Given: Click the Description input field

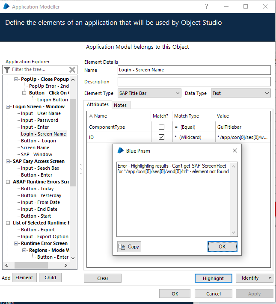Looking at the screenshot, I should [194, 82].
